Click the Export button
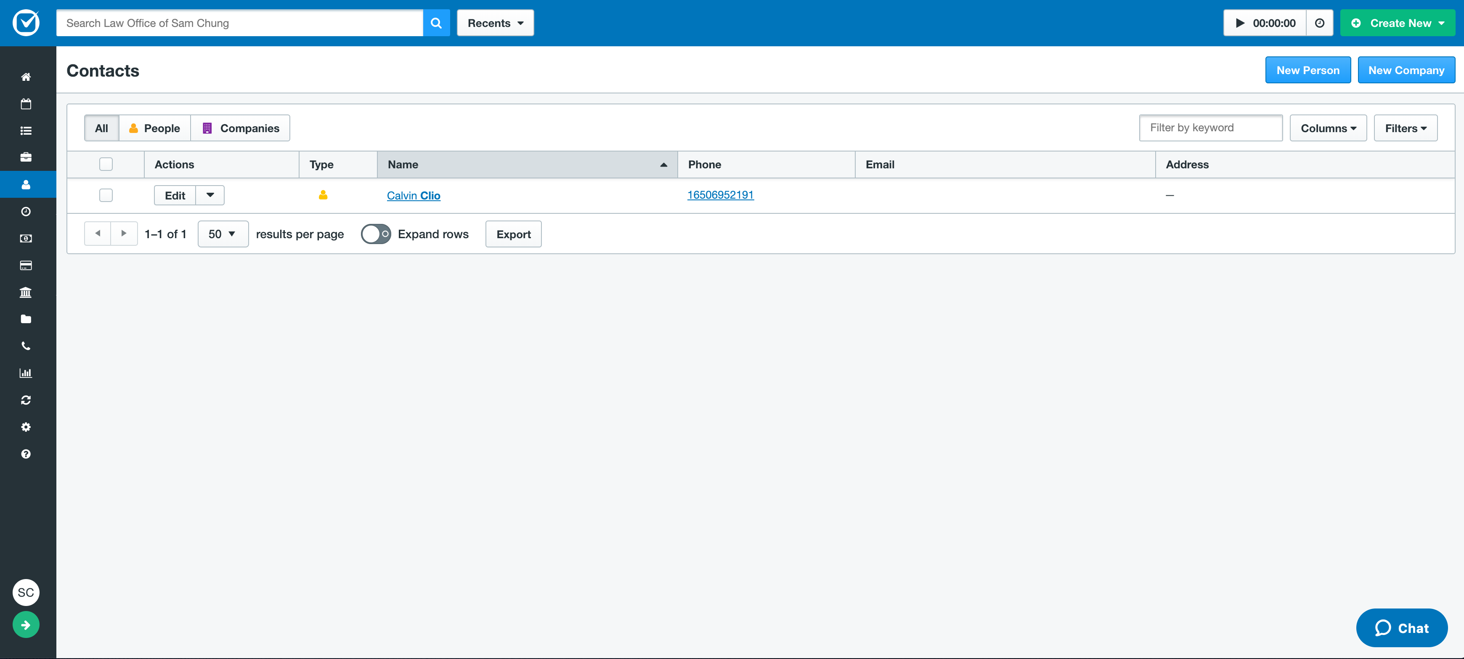Viewport: 1464px width, 659px height. (x=513, y=234)
